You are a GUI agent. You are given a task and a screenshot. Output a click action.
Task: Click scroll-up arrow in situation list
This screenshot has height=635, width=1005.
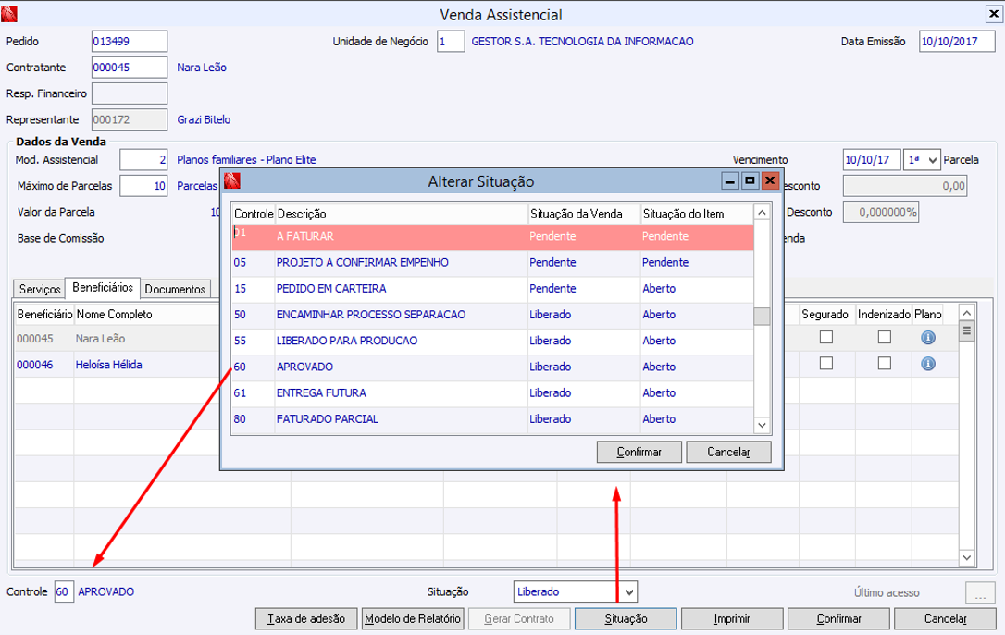point(762,213)
